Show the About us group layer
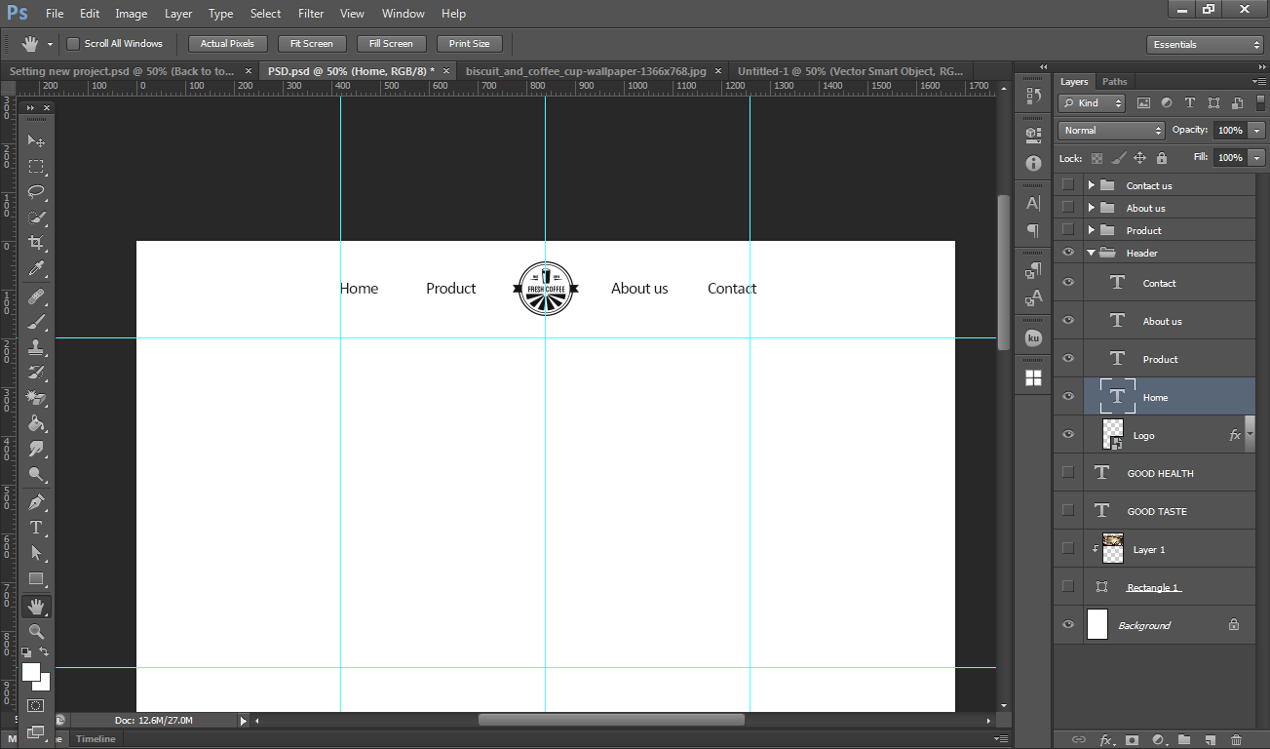The width and height of the screenshot is (1270, 749). point(1068,208)
